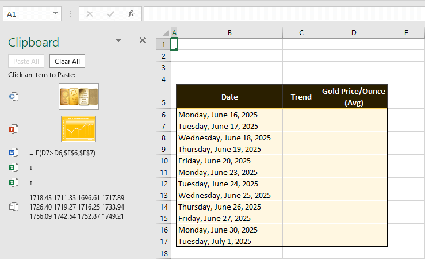This screenshot has width=425, height=259.
Task: Paste the down arrow ↓ clipboard item
Action: click(x=31, y=168)
